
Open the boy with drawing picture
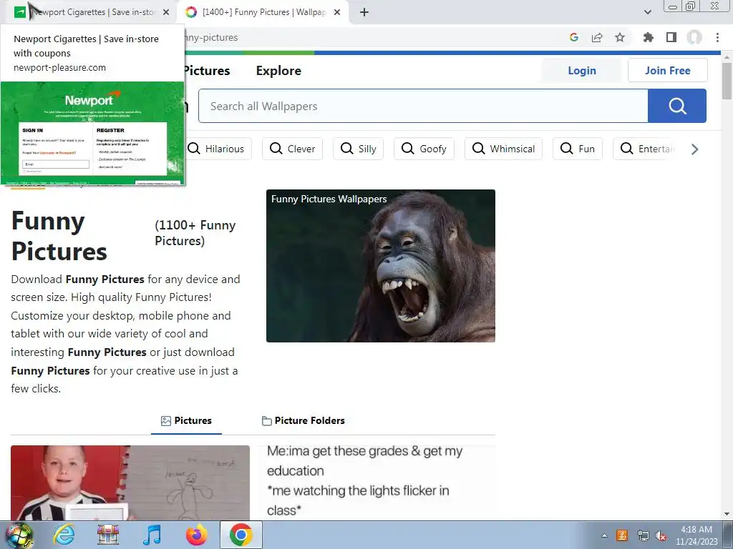click(x=130, y=483)
